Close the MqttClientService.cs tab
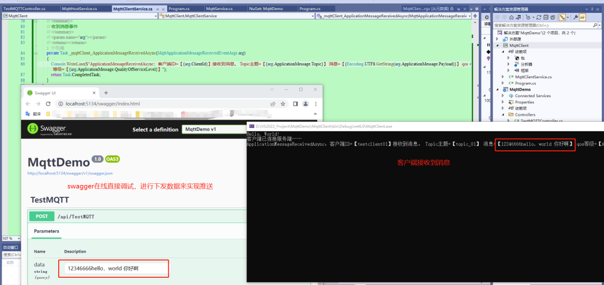The height and width of the screenshot is (285, 604). tap(163, 9)
